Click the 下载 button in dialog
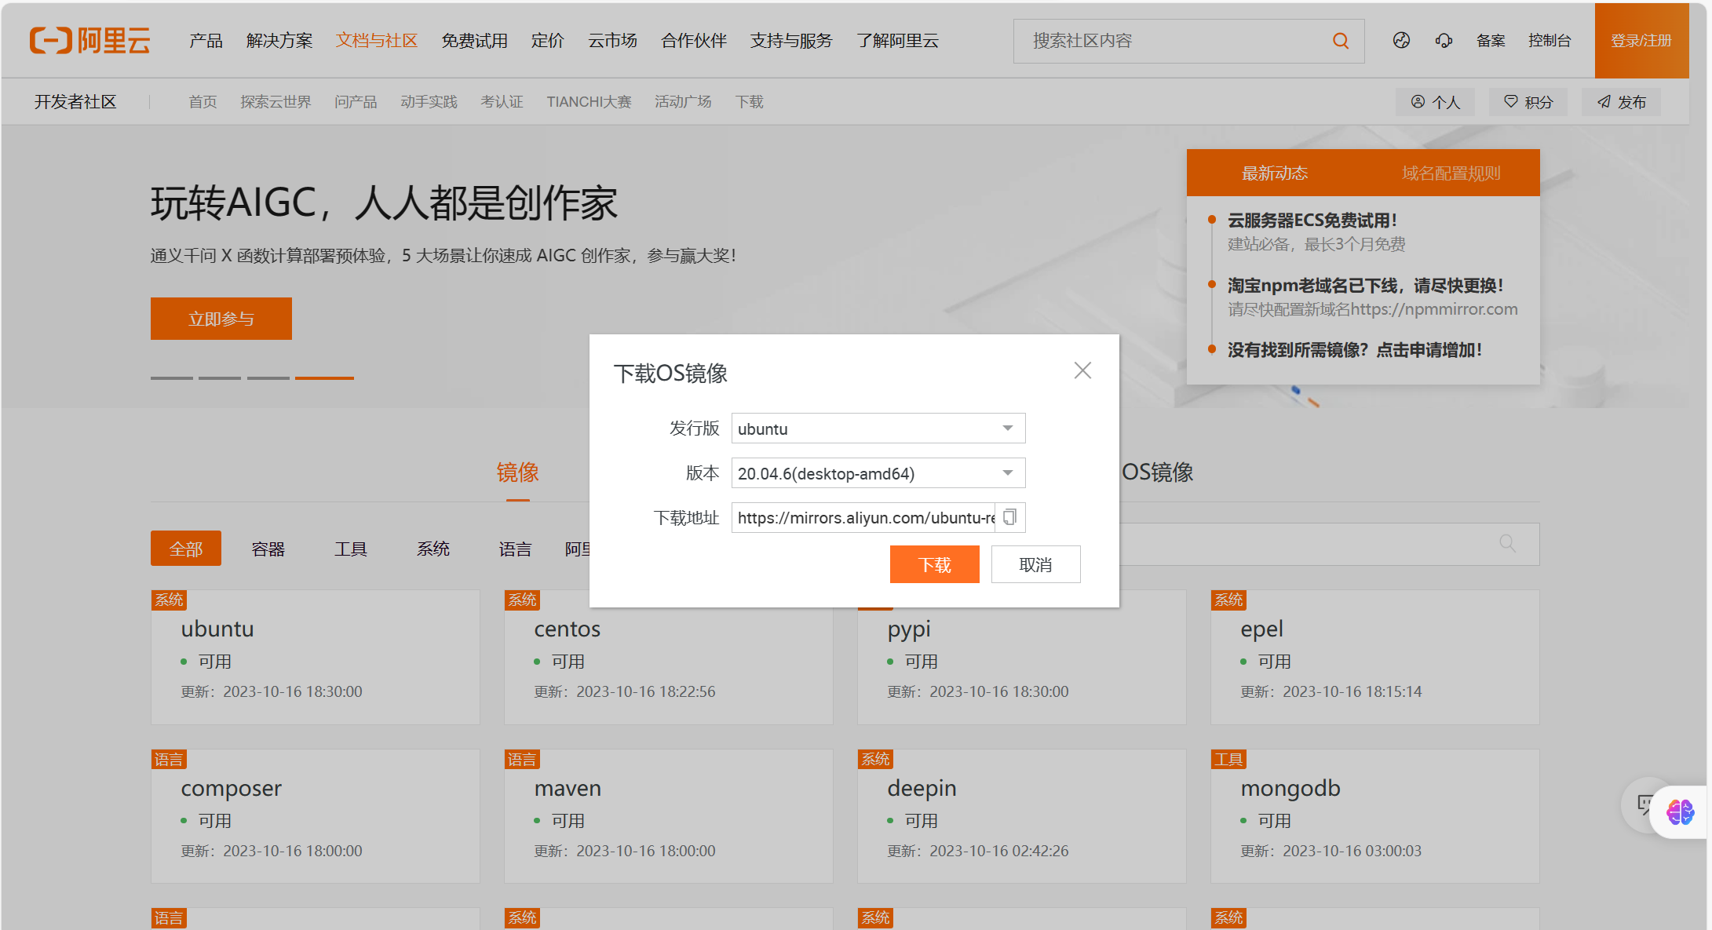This screenshot has width=1712, height=930. coord(934,564)
